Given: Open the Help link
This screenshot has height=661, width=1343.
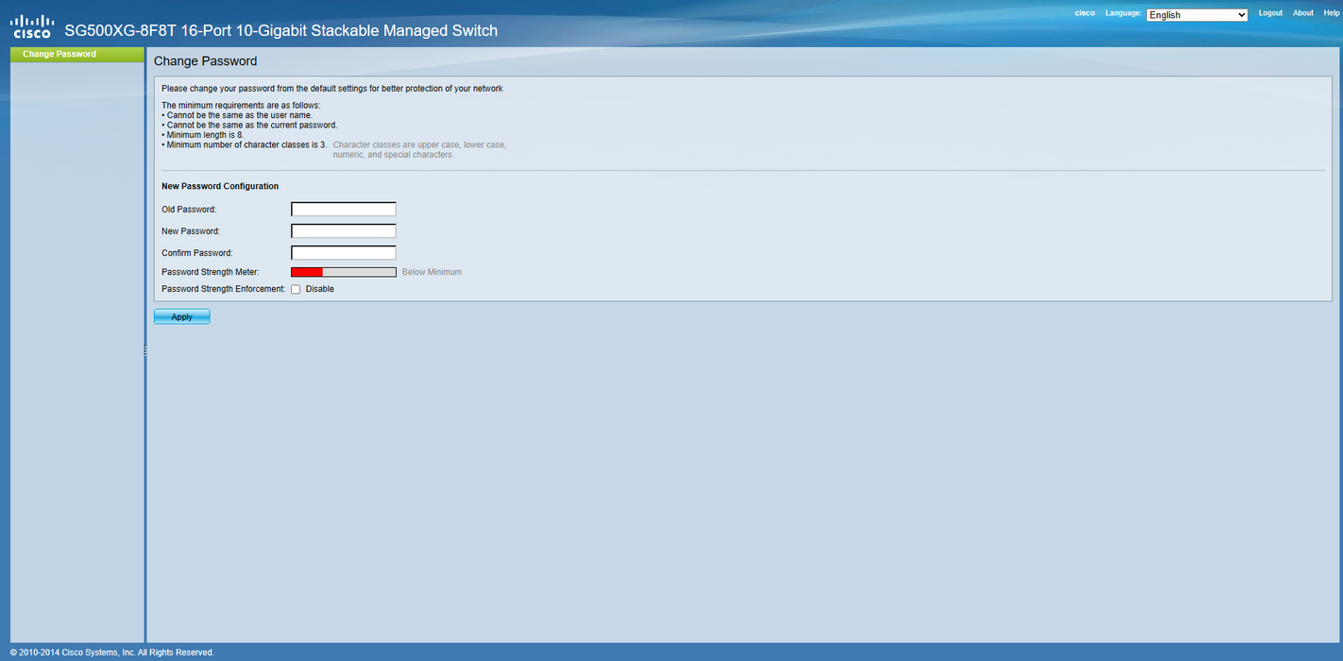Looking at the screenshot, I should [x=1332, y=13].
